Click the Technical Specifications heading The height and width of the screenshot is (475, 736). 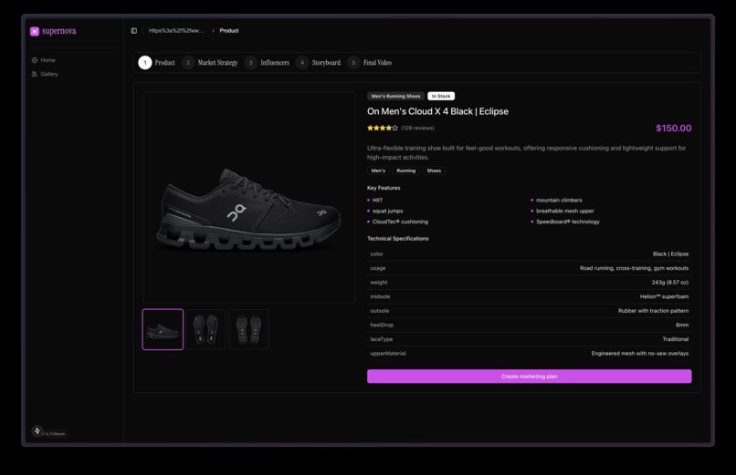pyautogui.click(x=397, y=239)
